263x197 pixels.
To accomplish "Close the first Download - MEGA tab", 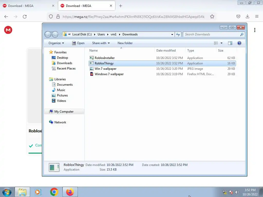I will [53, 6].
